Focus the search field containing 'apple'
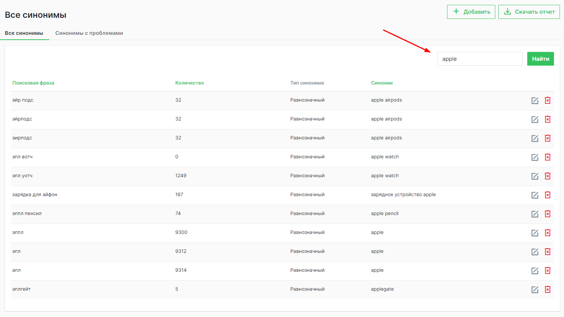Viewport: 564px width, 317px height. click(480, 59)
